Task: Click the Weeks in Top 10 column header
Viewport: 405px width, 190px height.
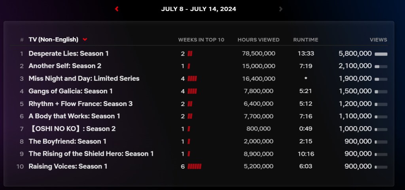Action: 201,40
